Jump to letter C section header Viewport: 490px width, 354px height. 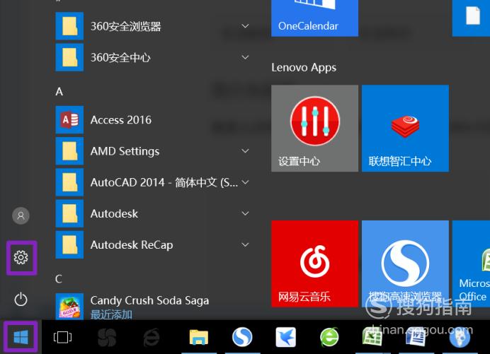[x=59, y=278]
